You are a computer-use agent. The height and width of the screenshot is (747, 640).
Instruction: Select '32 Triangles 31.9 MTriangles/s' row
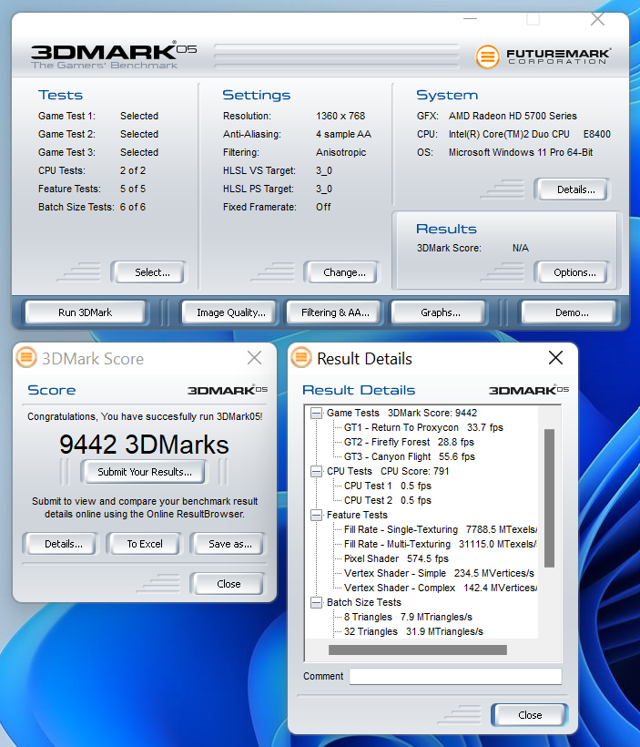[413, 631]
